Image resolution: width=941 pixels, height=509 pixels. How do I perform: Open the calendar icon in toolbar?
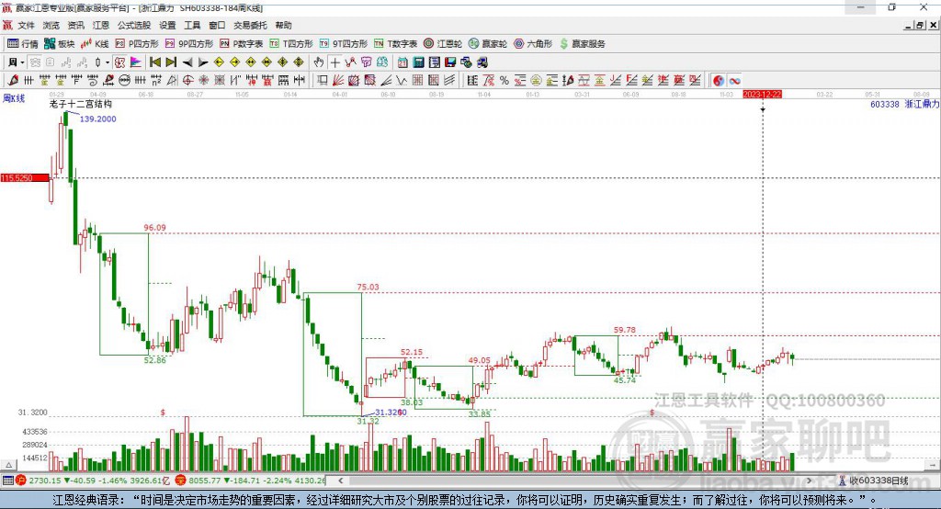pyautogui.click(x=402, y=62)
